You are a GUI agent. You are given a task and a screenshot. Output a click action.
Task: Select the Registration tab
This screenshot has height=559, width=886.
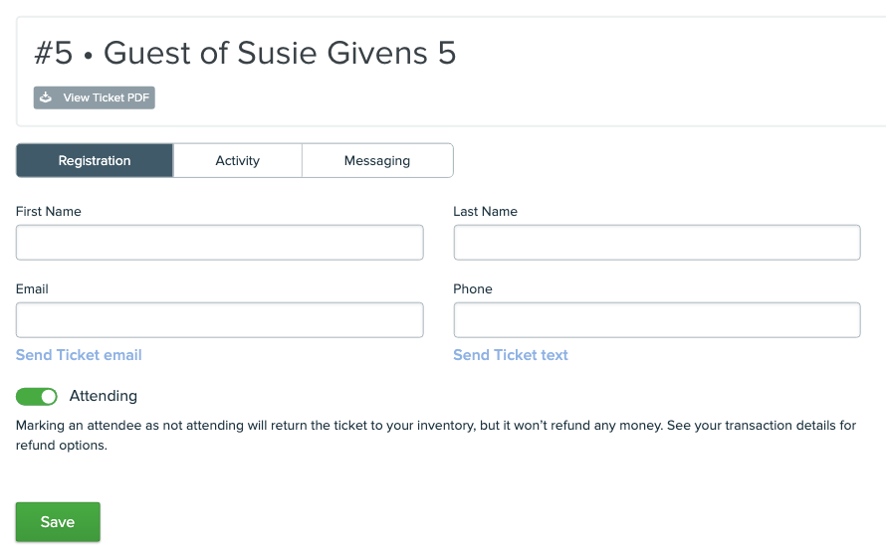click(95, 160)
